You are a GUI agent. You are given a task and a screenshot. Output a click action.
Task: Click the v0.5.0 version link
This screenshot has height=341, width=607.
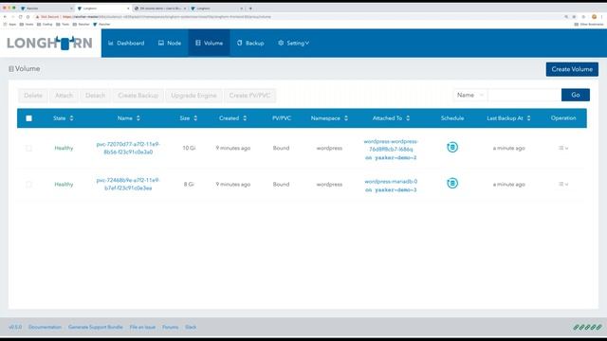[x=15, y=327]
